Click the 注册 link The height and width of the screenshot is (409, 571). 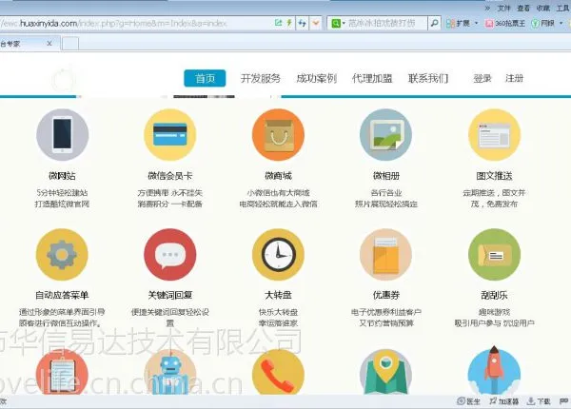(x=514, y=78)
